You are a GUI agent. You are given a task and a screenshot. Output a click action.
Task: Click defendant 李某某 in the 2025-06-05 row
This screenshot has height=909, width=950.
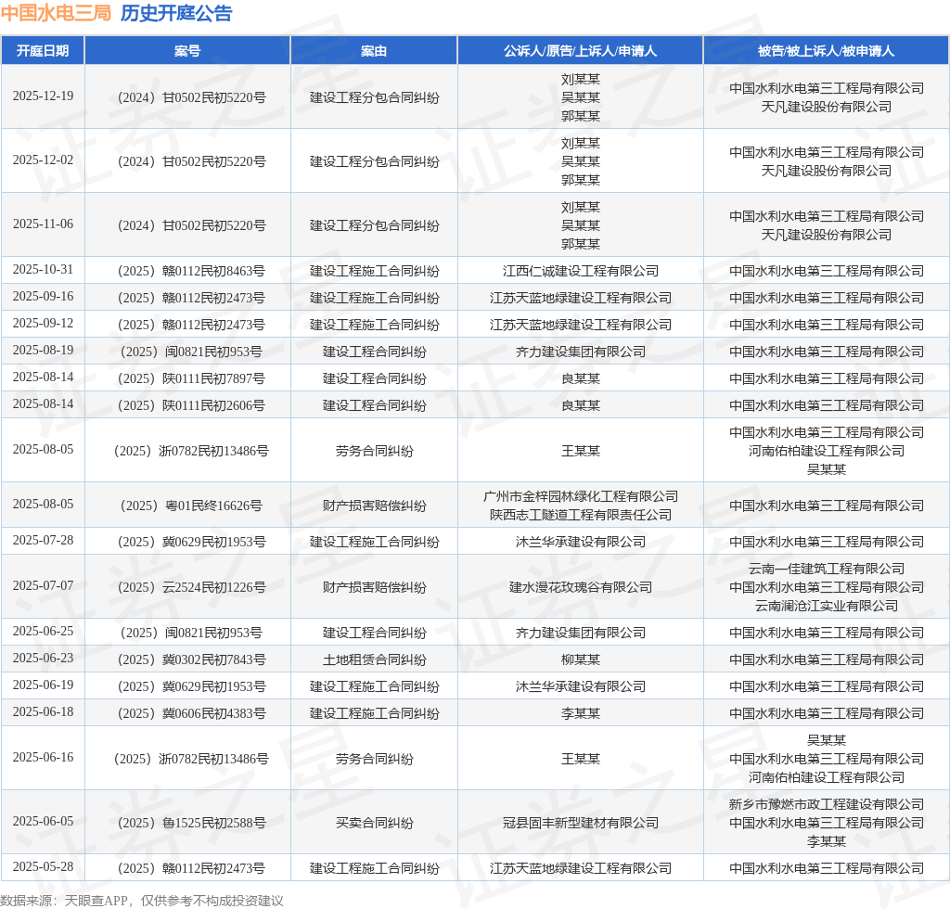click(x=827, y=841)
